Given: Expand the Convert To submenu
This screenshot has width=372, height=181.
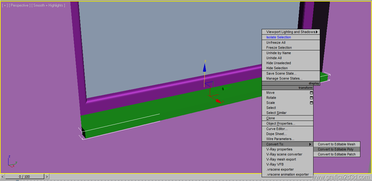Looking at the screenshot, I should point(287,144).
